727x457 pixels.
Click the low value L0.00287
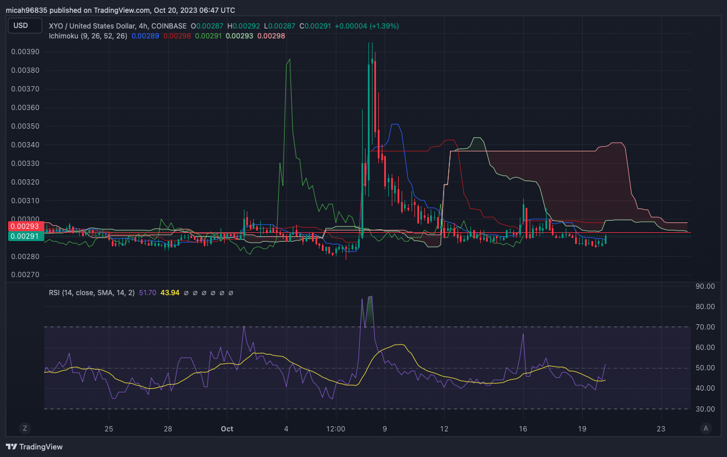click(279, 26)
